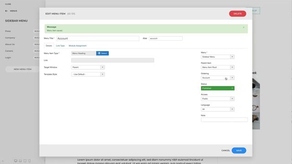Viewport: 292px width, 164px height.
Task: Switch to desktop preview device icon
Action: pos(16,161)
